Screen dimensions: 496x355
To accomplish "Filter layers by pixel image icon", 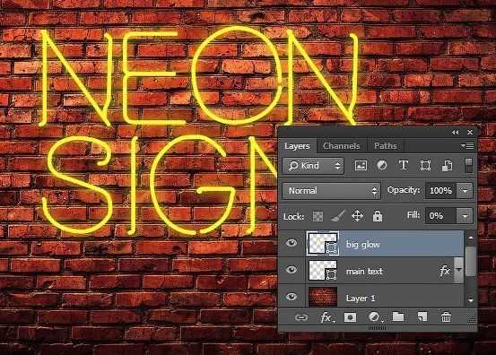I will (361, 165).
